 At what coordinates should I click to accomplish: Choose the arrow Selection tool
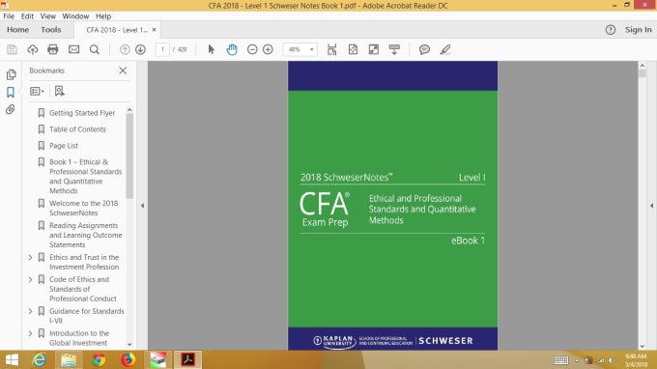coord(212,49)
